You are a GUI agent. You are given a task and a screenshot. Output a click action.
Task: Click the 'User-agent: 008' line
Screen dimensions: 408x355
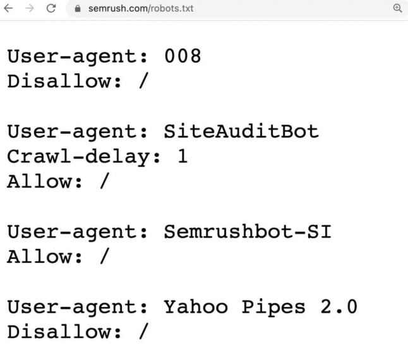[104, 56]
